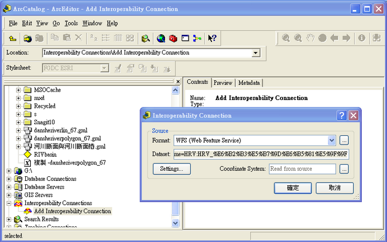387x242 pixels.
Task: Select RIVbasin in the catalog tree
Action: (x=45, y=154)
